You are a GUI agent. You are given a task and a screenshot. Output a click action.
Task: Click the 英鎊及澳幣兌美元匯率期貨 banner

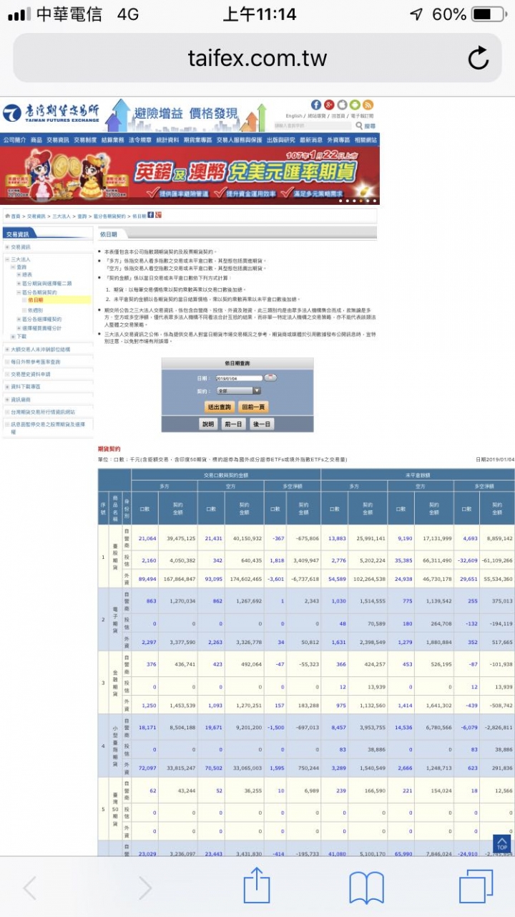click(190, 176)
